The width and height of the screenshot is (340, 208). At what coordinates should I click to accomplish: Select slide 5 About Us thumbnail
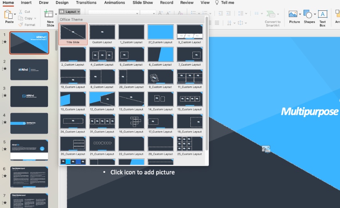29,150
